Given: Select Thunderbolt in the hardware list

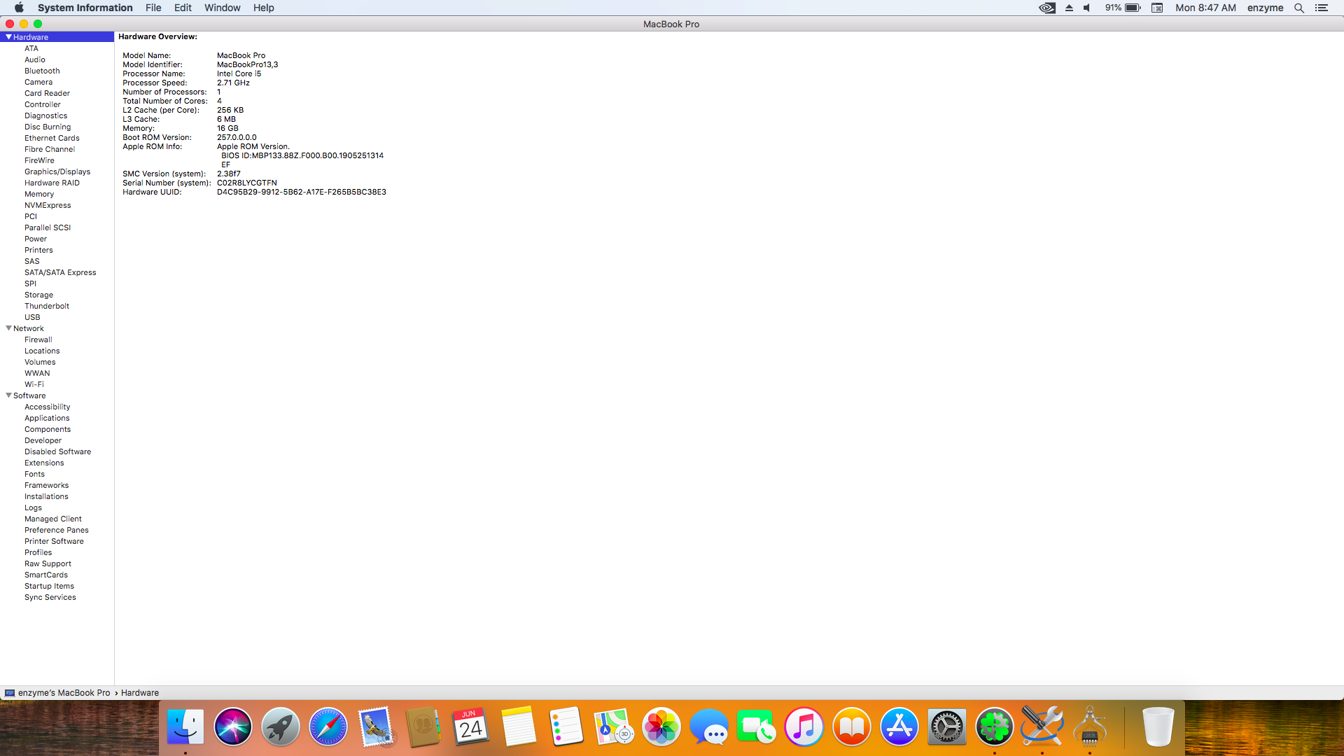Looking at the screenshot, I should click(47, 306).
